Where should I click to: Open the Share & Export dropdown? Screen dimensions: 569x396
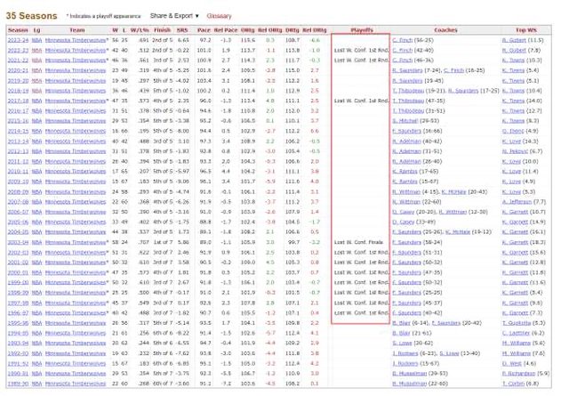(175, 16)
